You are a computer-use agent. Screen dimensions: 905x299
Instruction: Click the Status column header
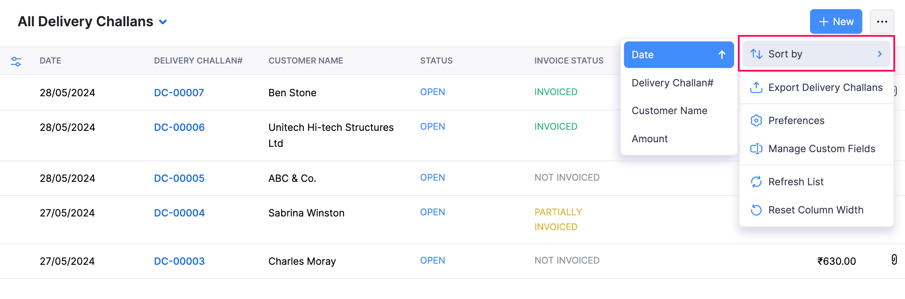click(x=436, y=60)
